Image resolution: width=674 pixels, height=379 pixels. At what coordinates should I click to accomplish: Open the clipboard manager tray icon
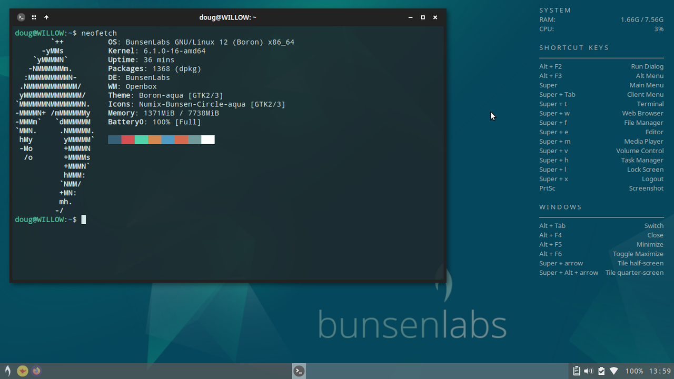tap(577, 371)
